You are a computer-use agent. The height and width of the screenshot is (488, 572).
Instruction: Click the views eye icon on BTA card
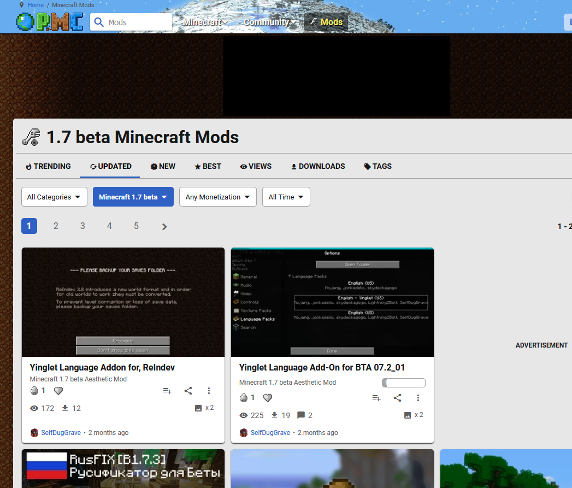point(244,415)
